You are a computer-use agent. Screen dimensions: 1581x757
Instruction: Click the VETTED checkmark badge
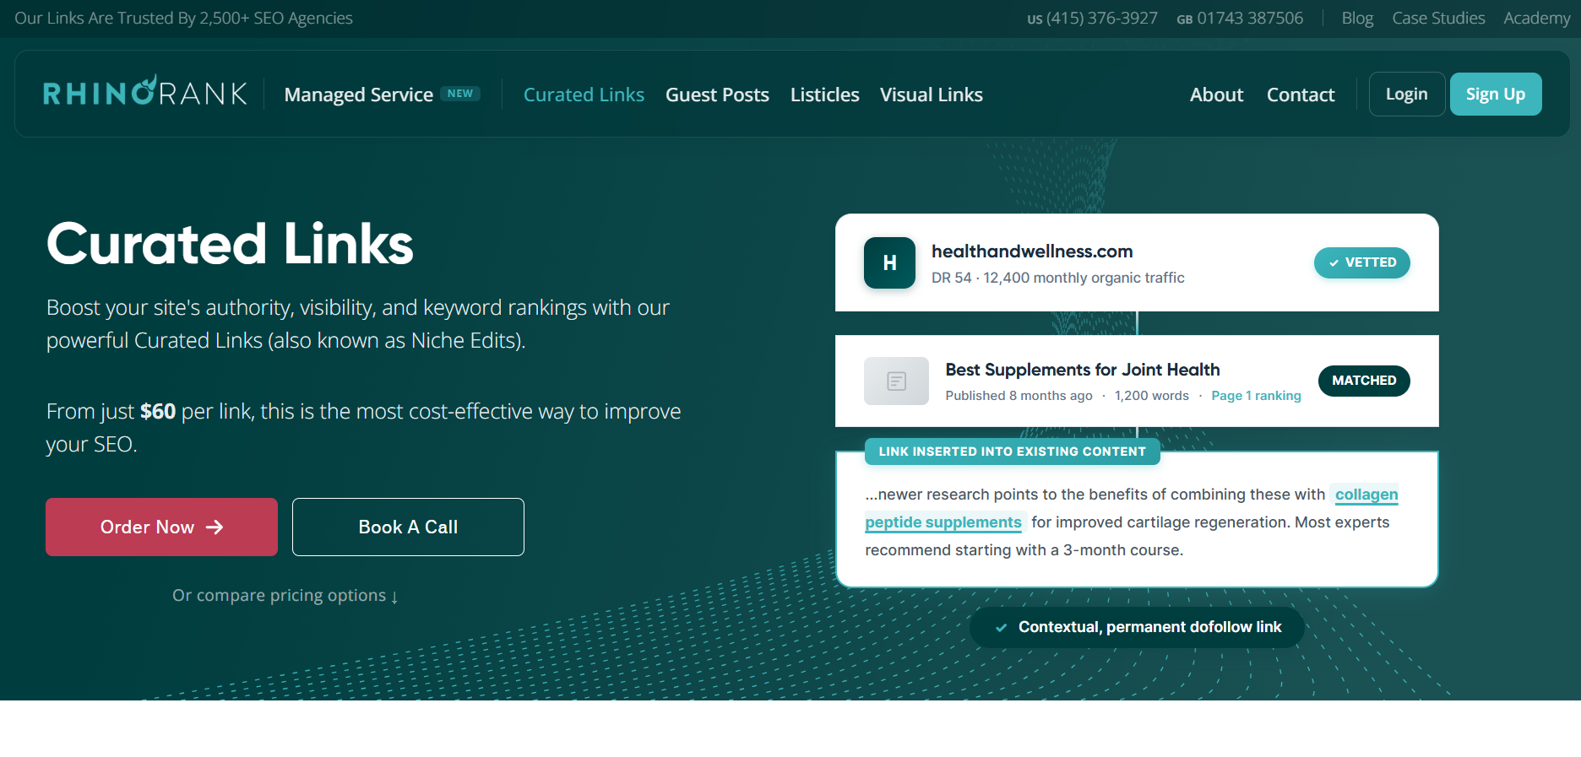click(x=1361, y=262)
